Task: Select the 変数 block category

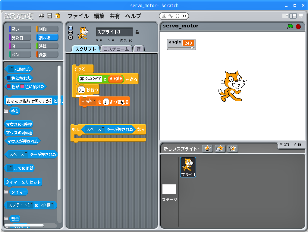Action: pyautogui.click(x=47, y=55)
